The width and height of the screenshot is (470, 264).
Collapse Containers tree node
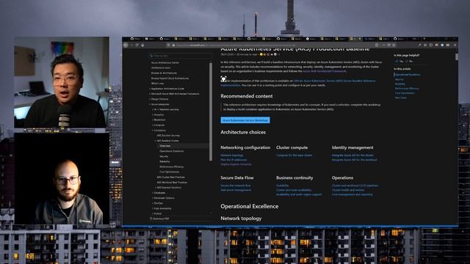click(x=153, y=131)
